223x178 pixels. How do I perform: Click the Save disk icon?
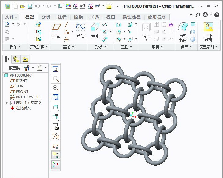[30, 6]
